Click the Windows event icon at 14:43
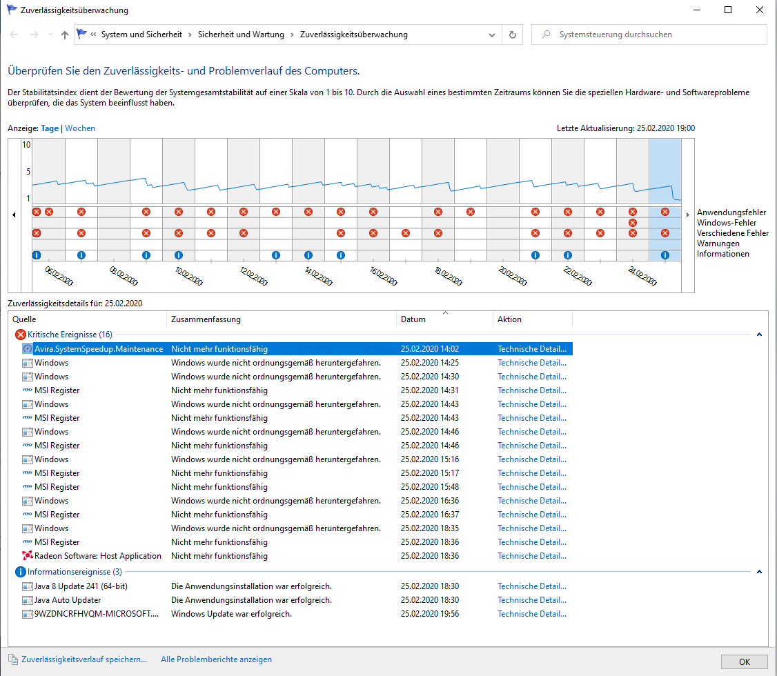 (x=28, y=405)
